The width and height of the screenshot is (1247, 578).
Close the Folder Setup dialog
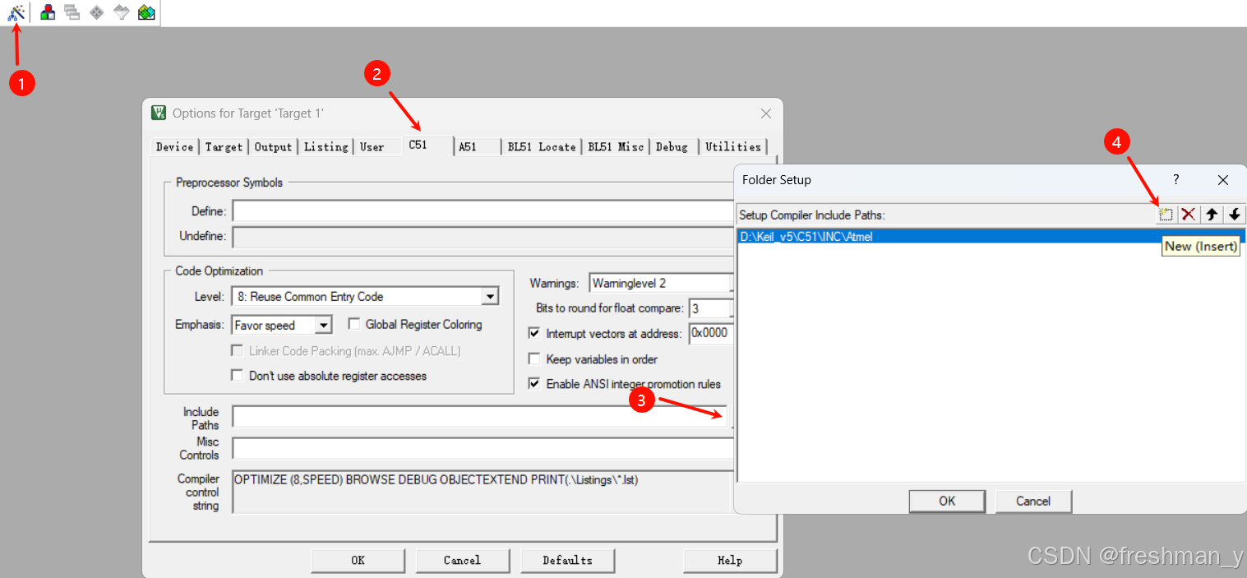click(1223, 179)
